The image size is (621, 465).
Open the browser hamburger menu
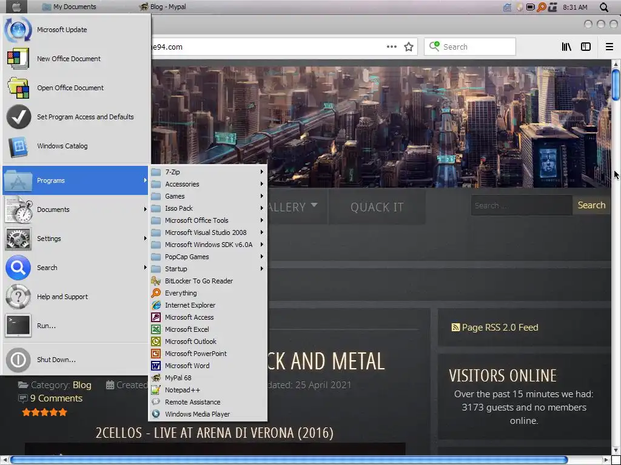pos(609,47)
